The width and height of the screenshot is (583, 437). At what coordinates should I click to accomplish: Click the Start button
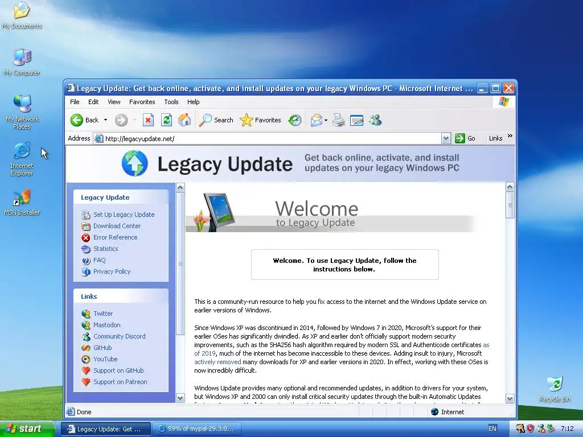pos(27,428)
